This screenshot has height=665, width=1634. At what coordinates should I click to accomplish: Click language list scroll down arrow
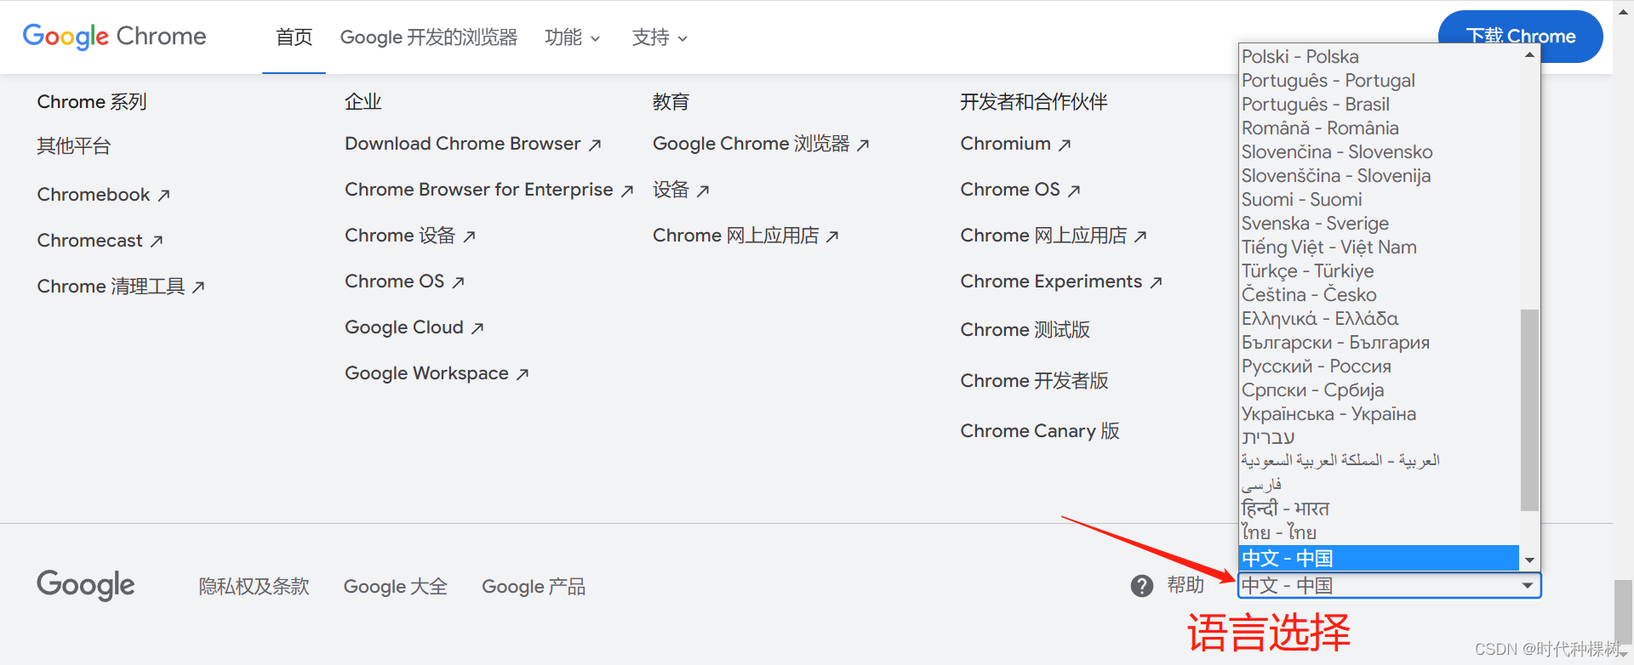coord(1529,560)
